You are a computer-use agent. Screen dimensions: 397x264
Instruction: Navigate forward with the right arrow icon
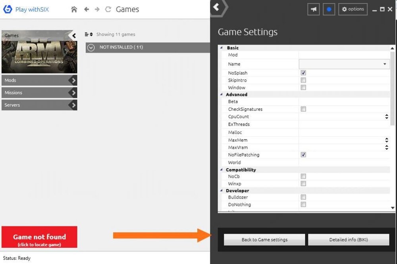97,10
